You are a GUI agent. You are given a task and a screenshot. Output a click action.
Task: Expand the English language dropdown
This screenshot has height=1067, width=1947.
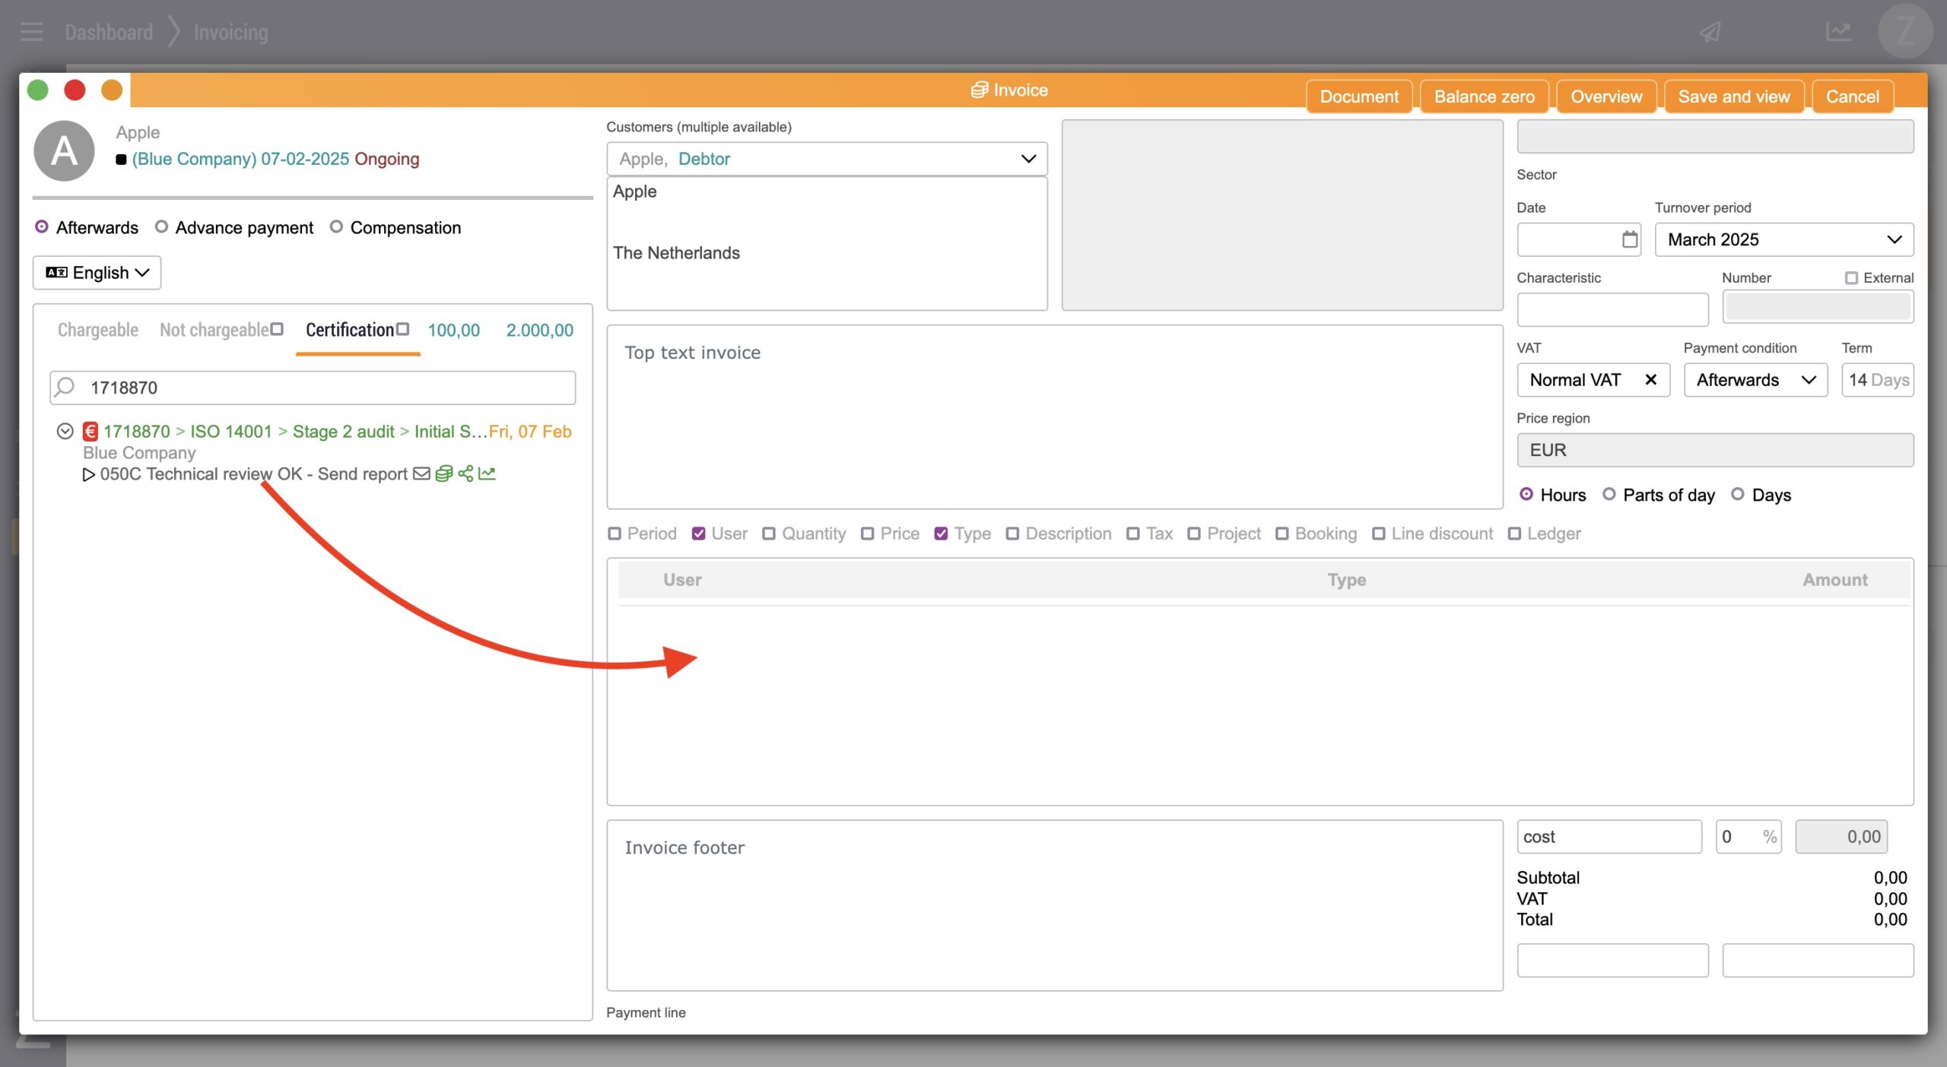tap(97, 273)
